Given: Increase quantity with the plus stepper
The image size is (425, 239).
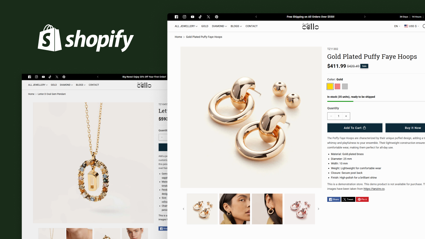Looking at the screenshot, I should coord(346,116).
